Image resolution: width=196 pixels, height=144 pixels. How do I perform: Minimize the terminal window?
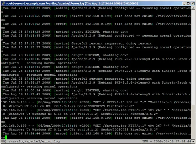tap(184, 4)
